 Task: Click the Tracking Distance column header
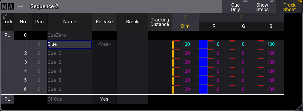(160, 22)
